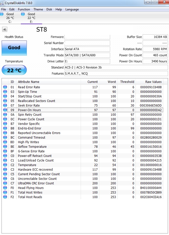Click the 22 °C temperature button
Image resolution: width=169 pixels, height=235 pixels.
coord(14,70)
